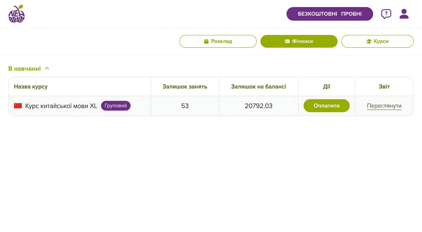422x232 pixels.
Task: Click the БЕЗКОШТОВНІ ПРОБНІ button
Action: 330,14
